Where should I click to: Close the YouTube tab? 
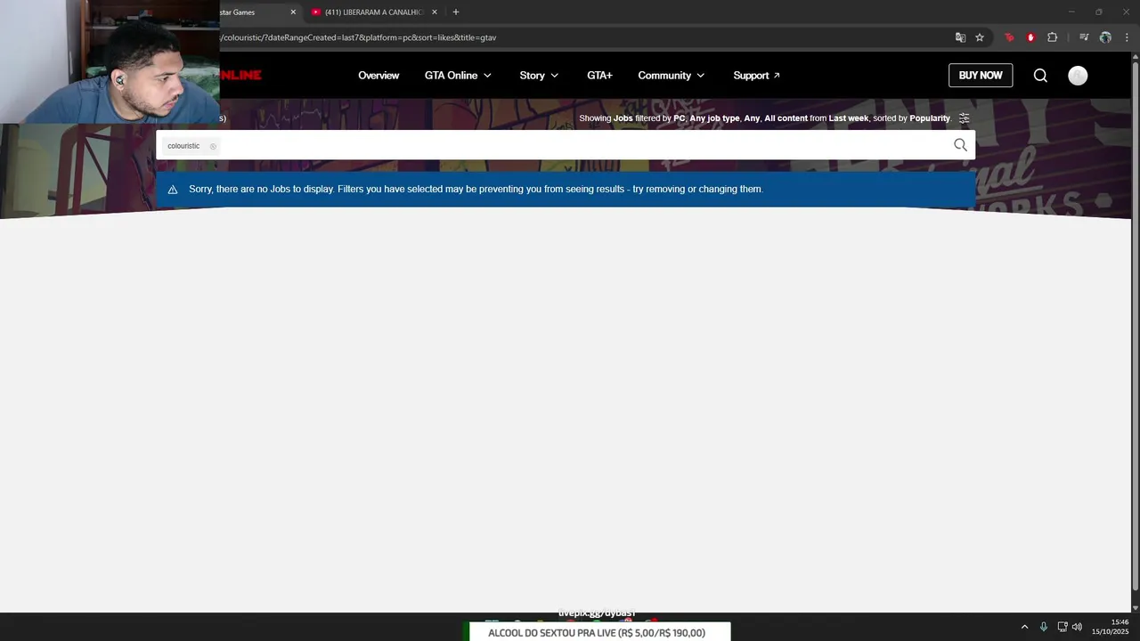(435, 12)
